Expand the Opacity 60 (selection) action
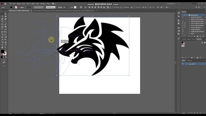 190,17
